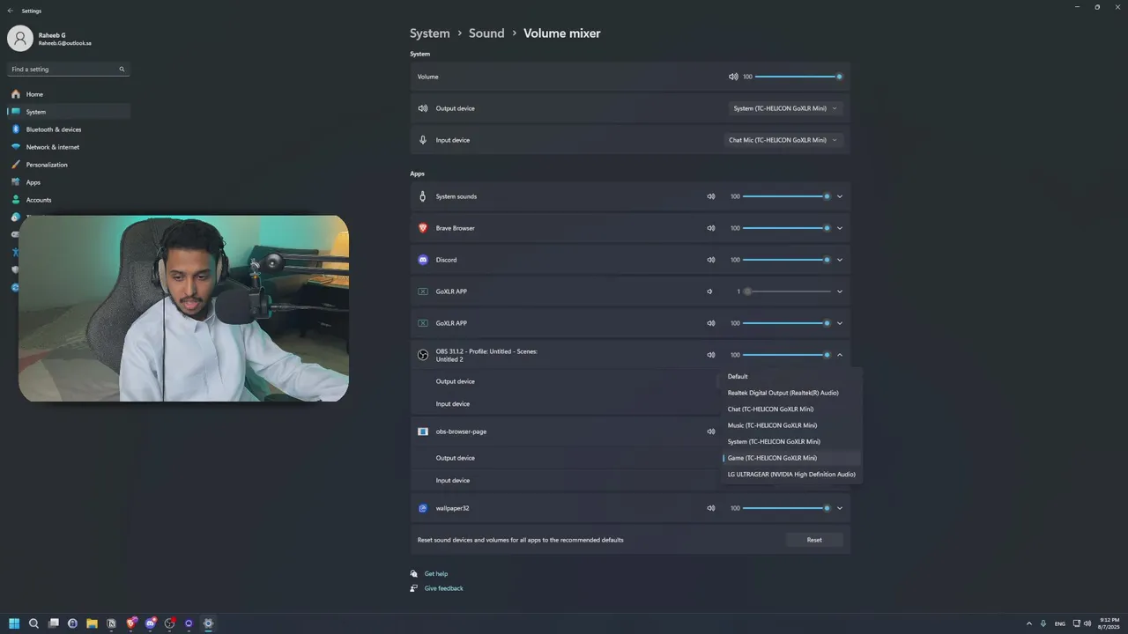Open Home in the settings sidebar
1128x634 pixels.
69,94
